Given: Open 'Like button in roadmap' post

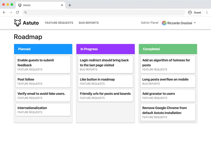Looking at the screenshot, I should pyautogui.click(x=105, y=81).
